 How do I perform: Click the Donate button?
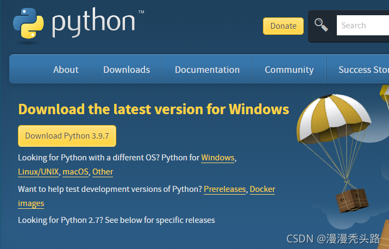pyautogui.click(x=283, y=26)
